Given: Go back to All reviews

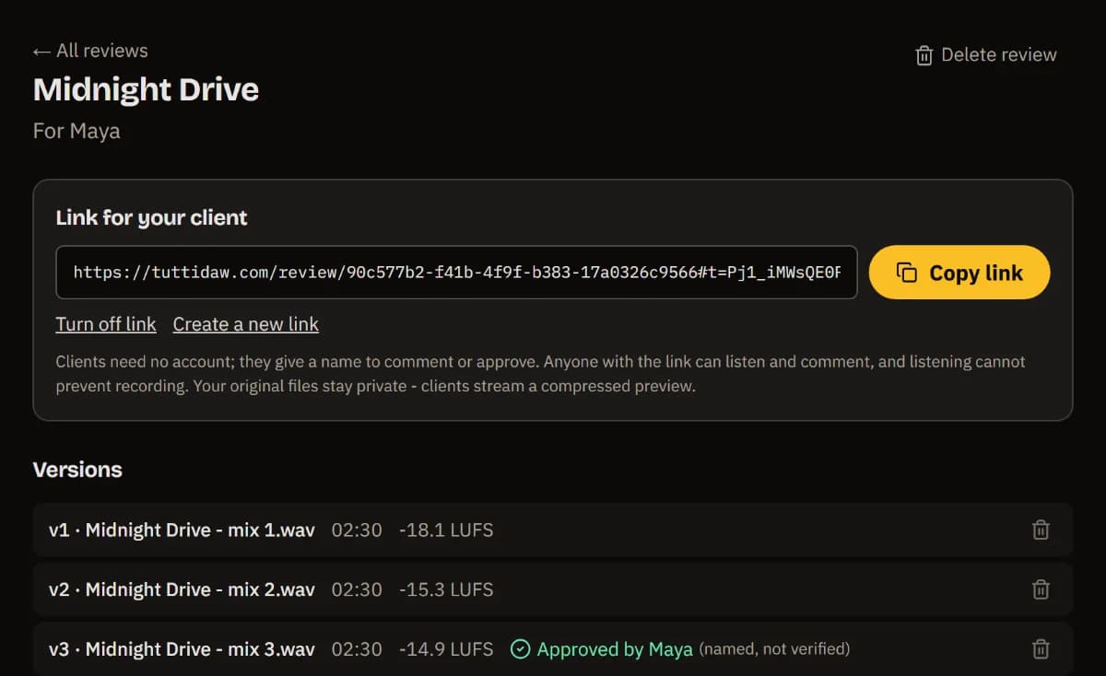Looking at the screenshot, I should pyautogui.click(x=90, y=51).
